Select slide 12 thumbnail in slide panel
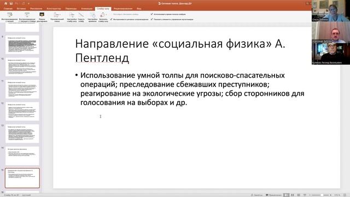350x197 pixels. (22, 111)
